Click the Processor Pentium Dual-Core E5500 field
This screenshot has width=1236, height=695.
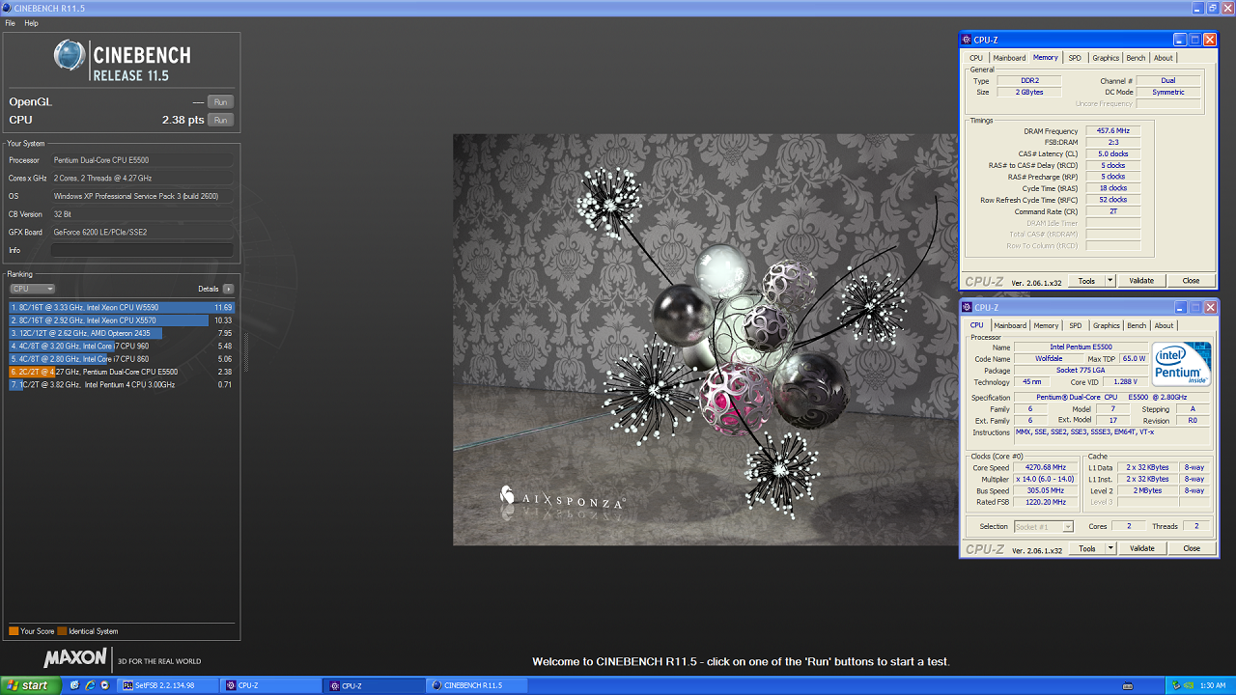(x=142, y=160)
